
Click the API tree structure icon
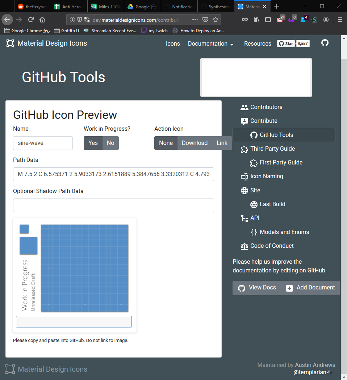pyautogui.click(x=244, y=218)
